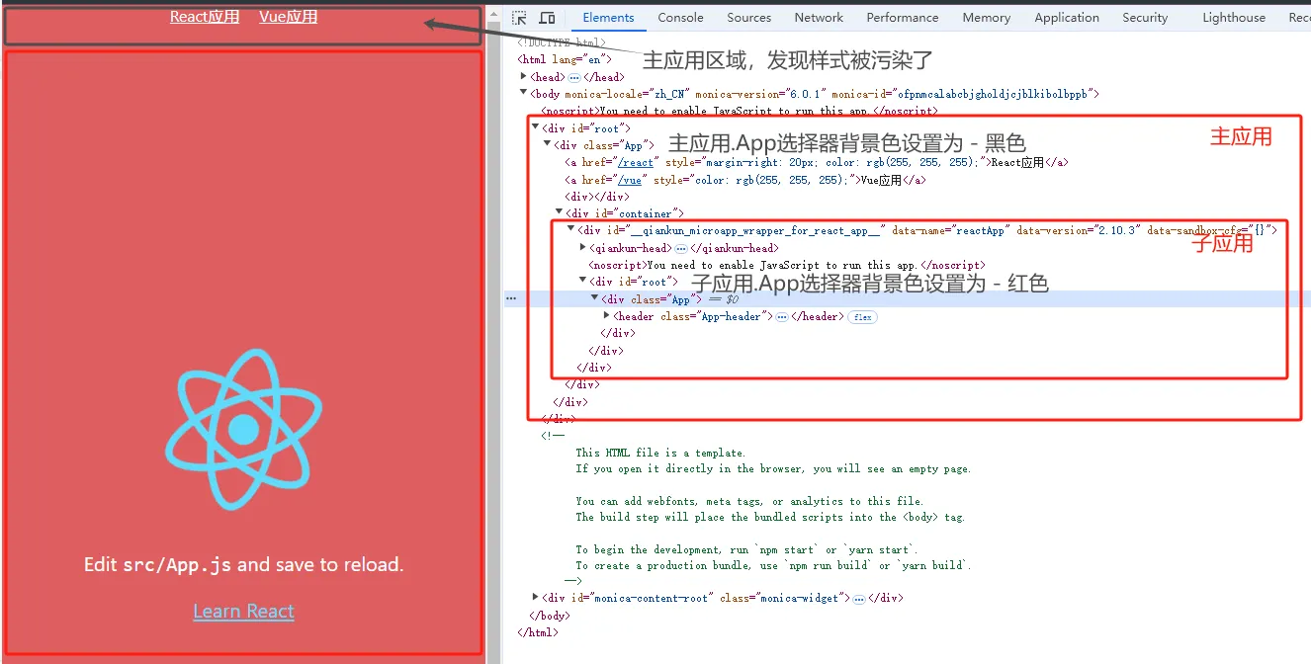
Task: Click the data-version="2.10.3" attribute
Action: point(1079,230)
